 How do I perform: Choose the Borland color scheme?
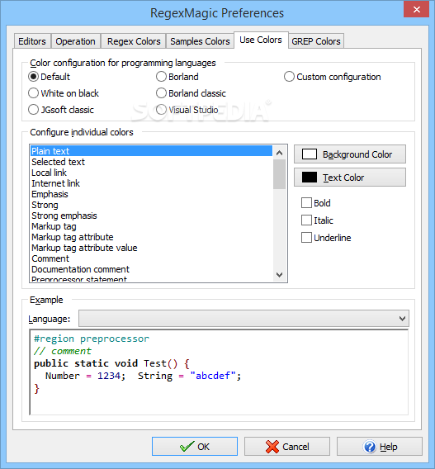click(177, 77)
